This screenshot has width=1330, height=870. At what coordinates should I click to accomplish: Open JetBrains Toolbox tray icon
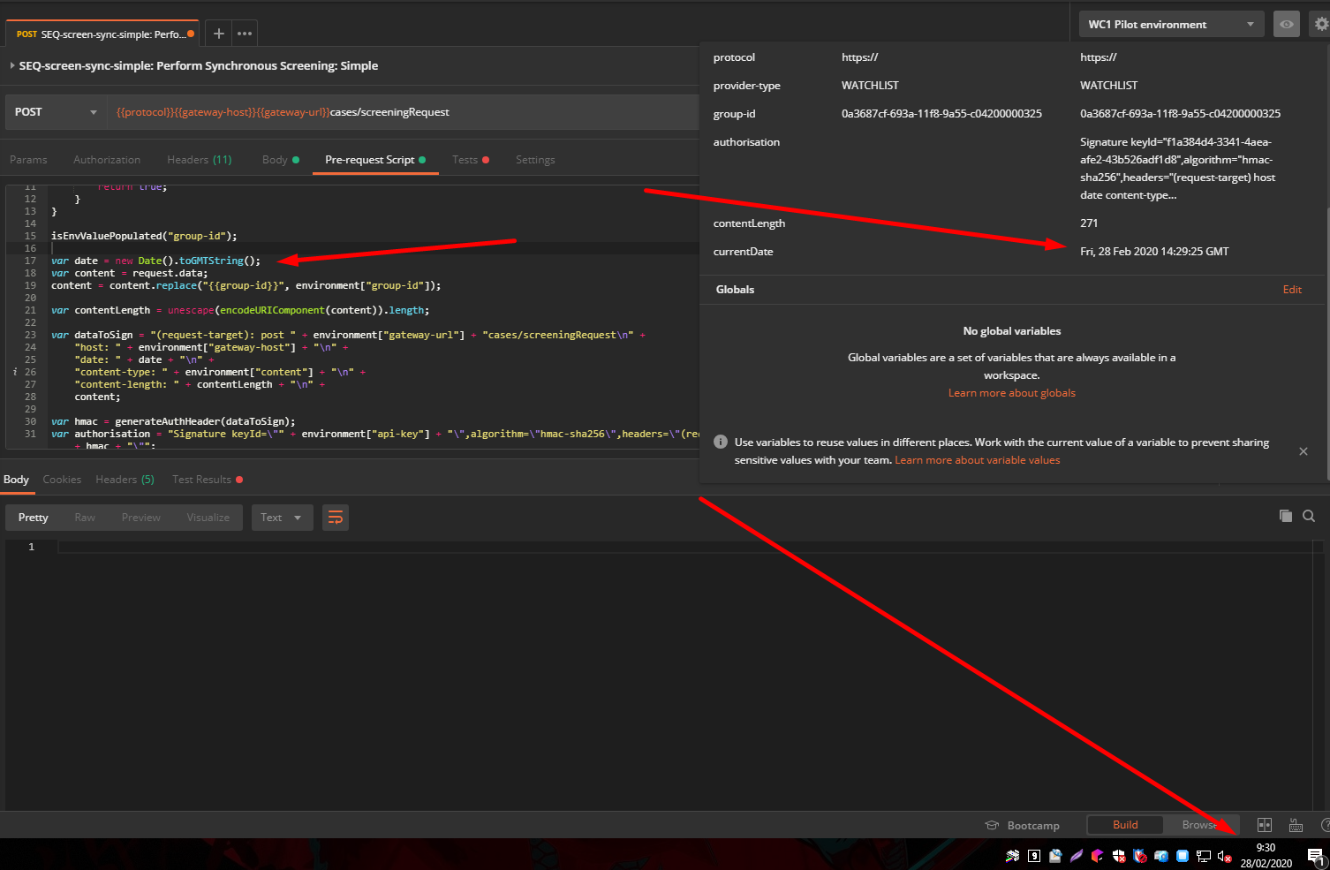[x=1097, y=856]
